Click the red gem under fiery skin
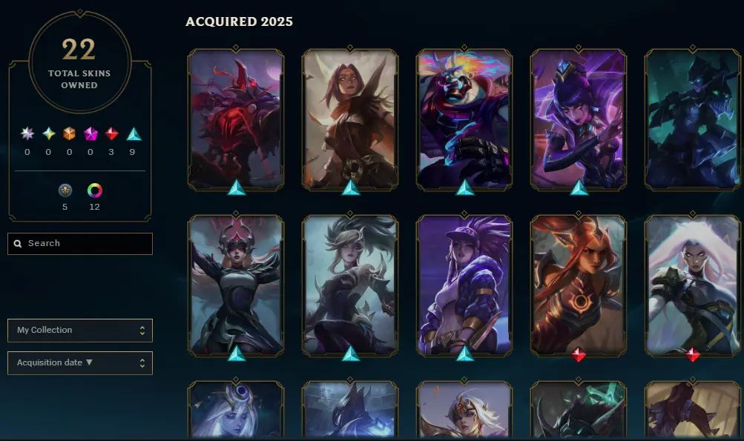The width and height of the screenshot is (744, 441). [579, 354]
